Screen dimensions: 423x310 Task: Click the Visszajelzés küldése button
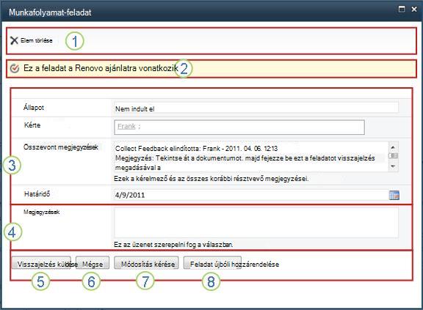(x=41, y=262)
